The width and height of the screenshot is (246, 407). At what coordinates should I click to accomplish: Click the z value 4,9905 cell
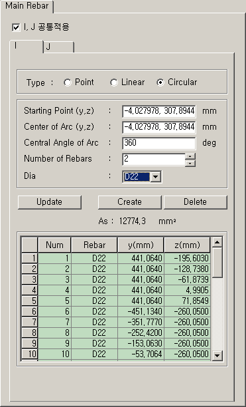(187, 290)
